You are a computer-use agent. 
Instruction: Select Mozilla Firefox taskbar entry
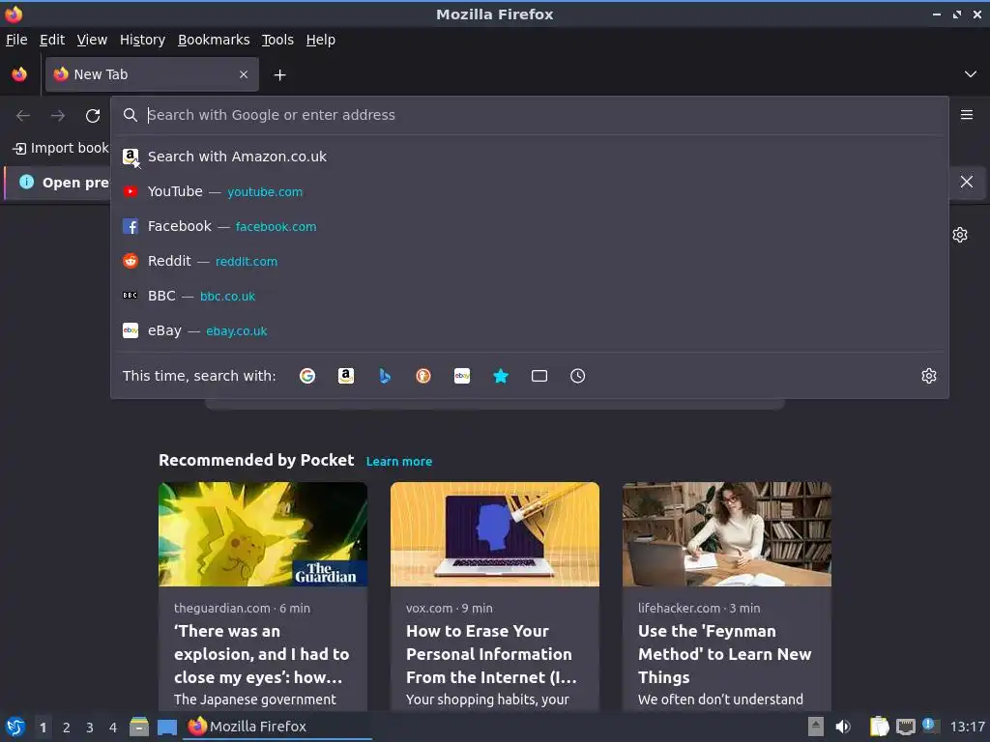(277, 727)
